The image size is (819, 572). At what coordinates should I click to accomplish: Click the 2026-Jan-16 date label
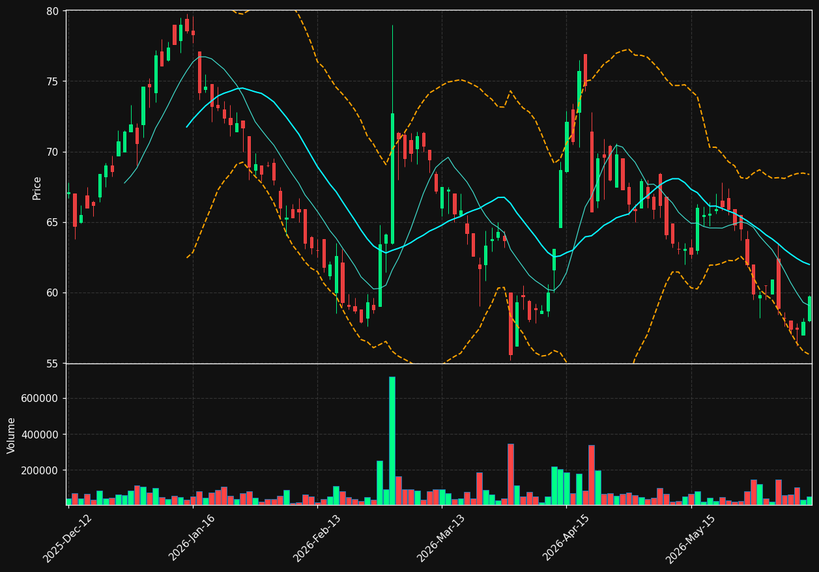click(x=192, y=537)
